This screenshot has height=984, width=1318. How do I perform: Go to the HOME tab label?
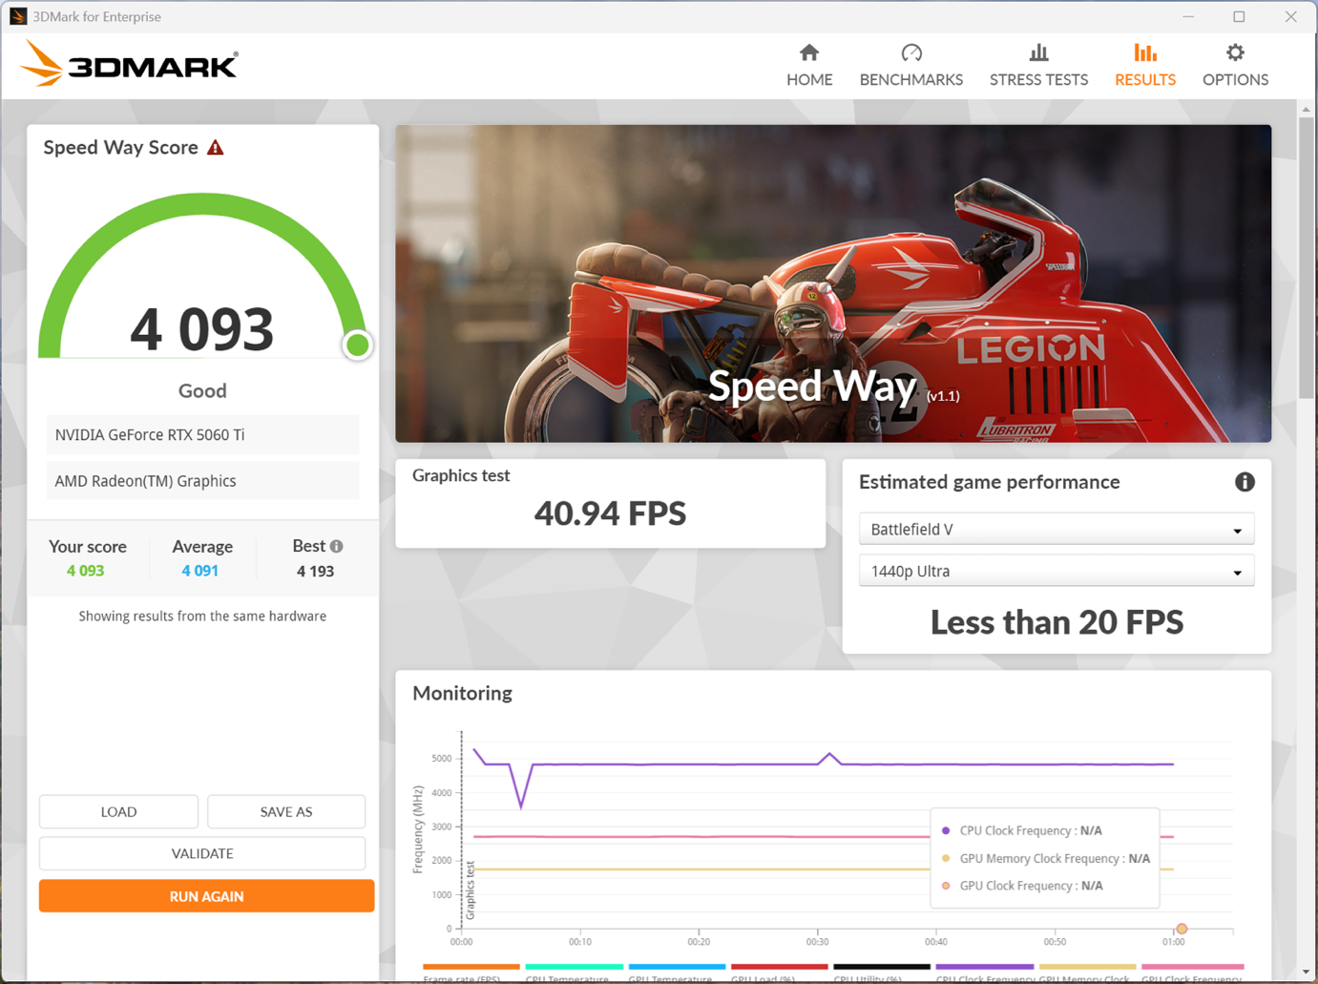[x=809, y=80]
